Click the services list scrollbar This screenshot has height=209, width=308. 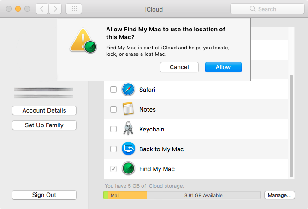pos(291,126)
